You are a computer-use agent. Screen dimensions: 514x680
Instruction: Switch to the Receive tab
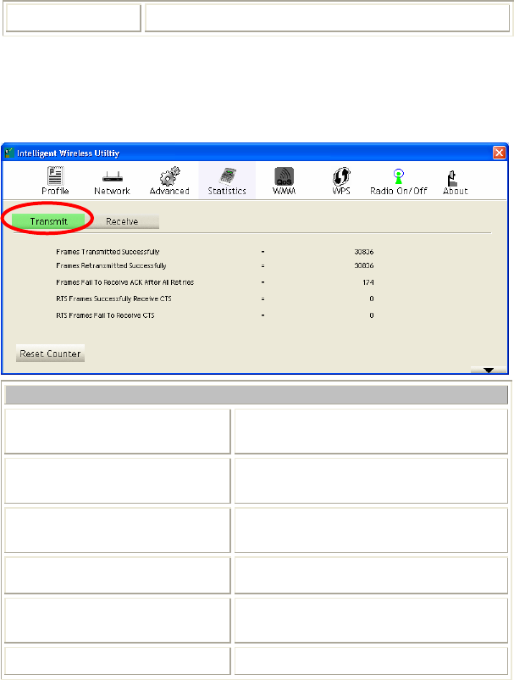click(x=122, y=221)
